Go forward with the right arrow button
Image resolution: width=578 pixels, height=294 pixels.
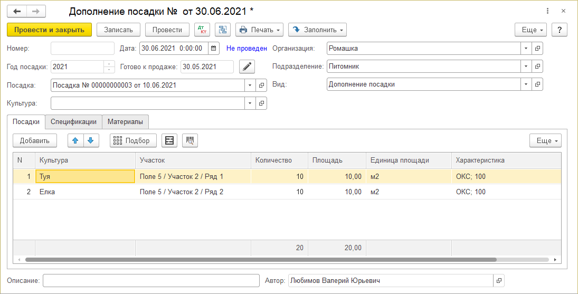(x=36, y=12)
